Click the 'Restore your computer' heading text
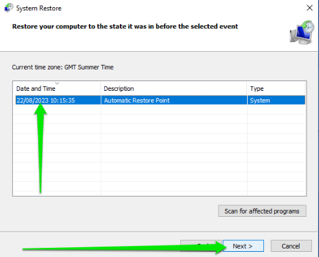Screen dimensions: 319x257 [125, 27]
